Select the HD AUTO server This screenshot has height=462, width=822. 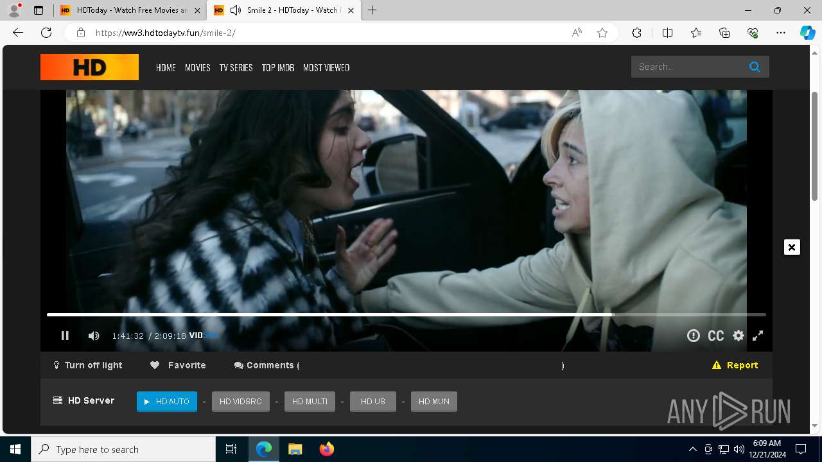167,402
